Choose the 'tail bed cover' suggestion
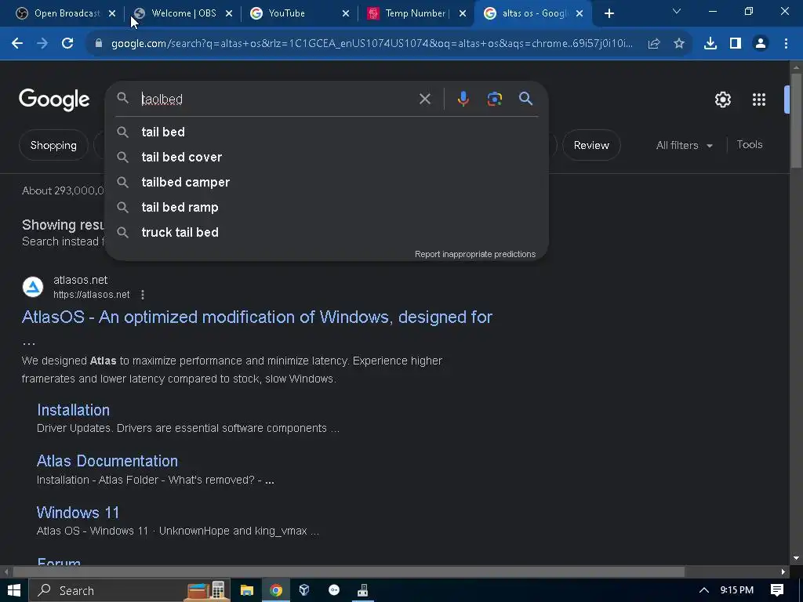 coord(326,157)
